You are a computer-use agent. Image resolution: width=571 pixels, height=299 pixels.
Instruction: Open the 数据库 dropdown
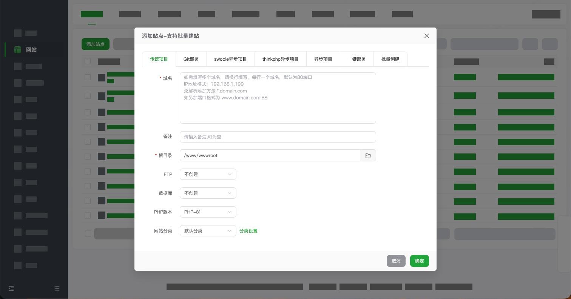tap(208, 193)
